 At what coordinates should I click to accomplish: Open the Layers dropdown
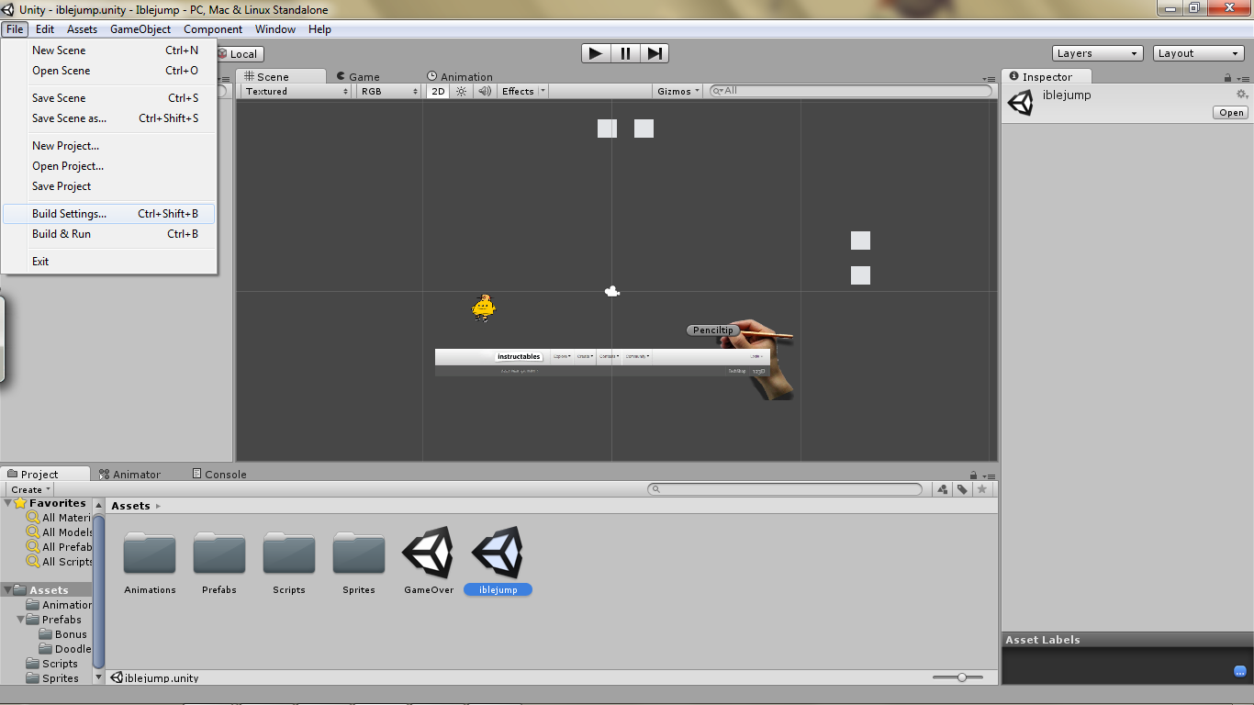coord(1097,53)
